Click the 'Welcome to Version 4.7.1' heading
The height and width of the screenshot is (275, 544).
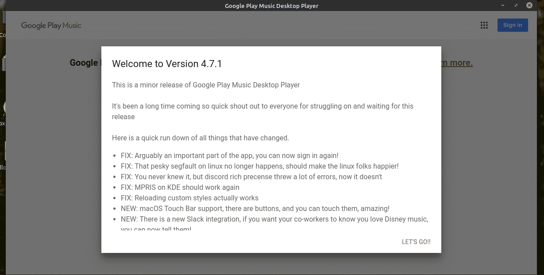point(167,64)
